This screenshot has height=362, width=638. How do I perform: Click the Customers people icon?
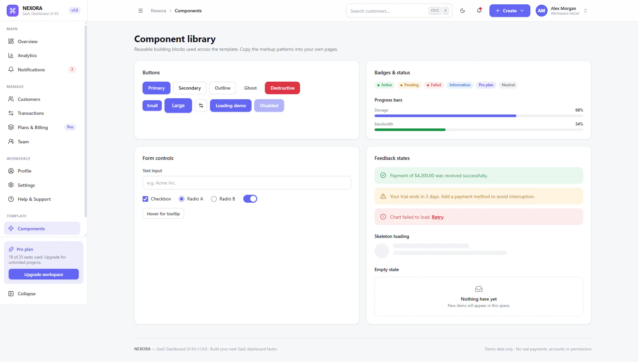click(11, 99)
